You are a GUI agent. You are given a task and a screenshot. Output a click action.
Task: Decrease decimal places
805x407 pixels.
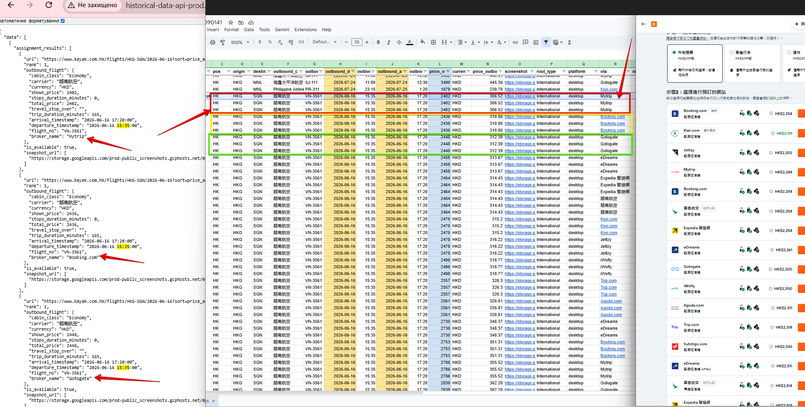[280, 42]
